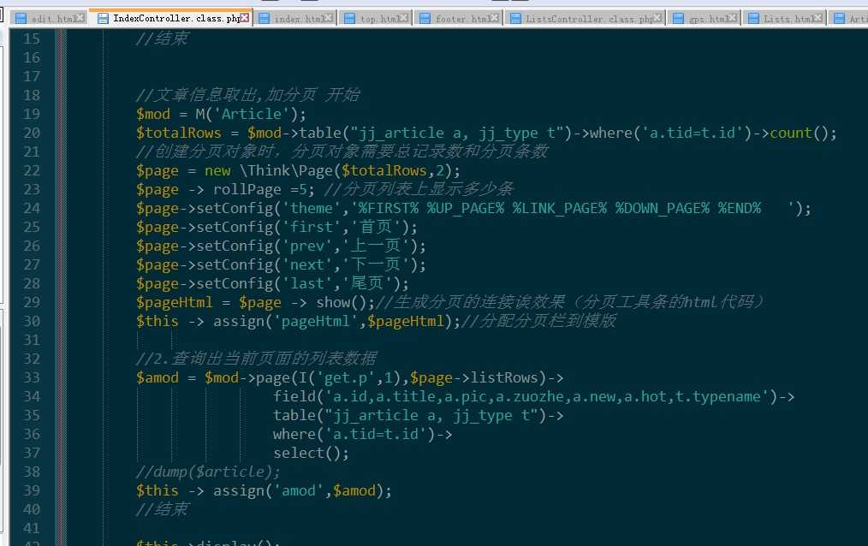
Task: Click the comment '//dump($article);'
Action: (x=208, y=472)
